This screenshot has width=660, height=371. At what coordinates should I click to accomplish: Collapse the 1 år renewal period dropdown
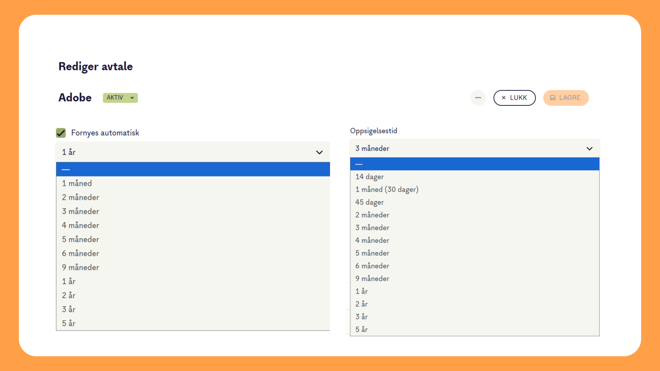[x=319, y=152]
